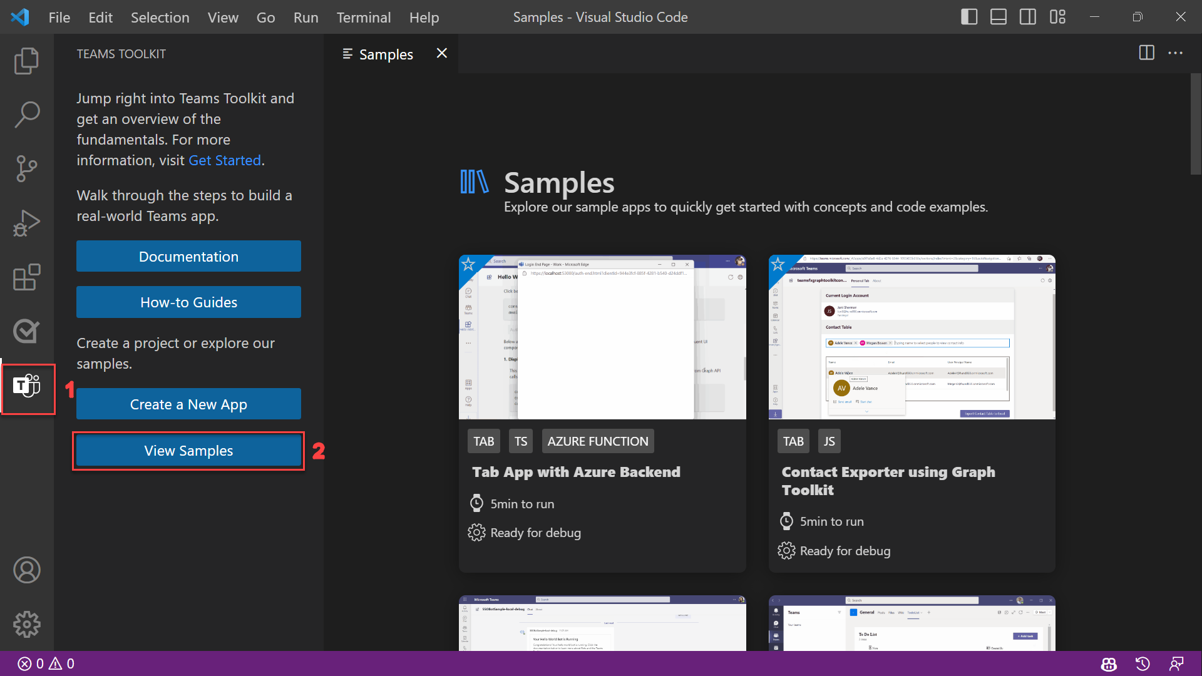Select the Samples tab

click(x=385, y=54)
